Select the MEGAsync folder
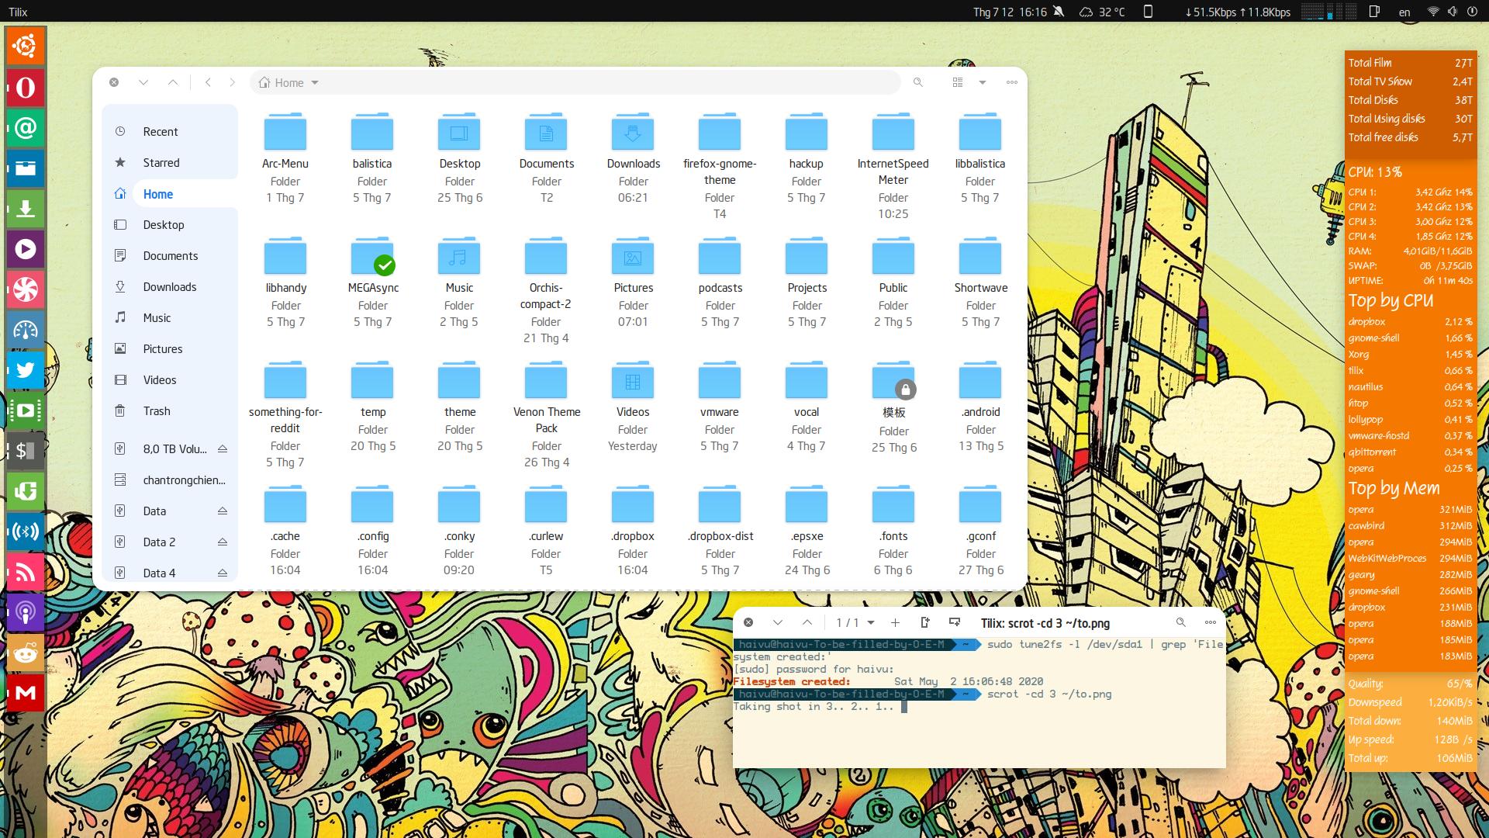 click(373, 282)
